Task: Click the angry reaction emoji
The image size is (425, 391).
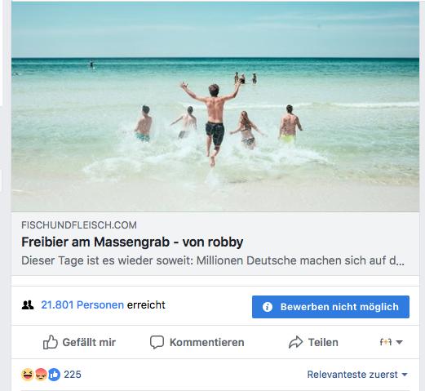Action: 41,375
